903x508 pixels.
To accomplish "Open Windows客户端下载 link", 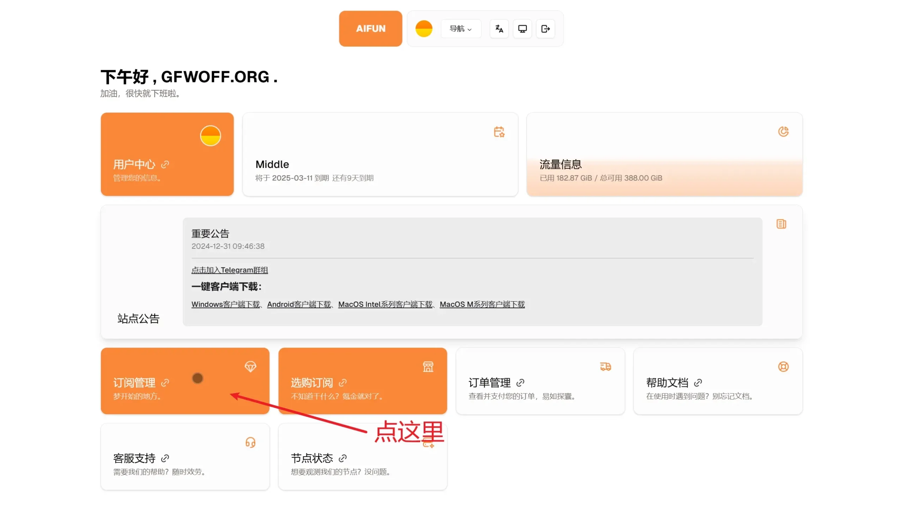I will [225, 304].
